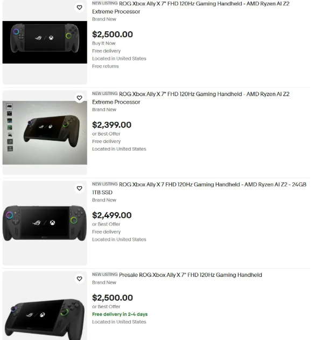Add the $2,500.00 Buy It Now listing to watchlist
This screenshot has height=340, width=328.
tap(79, 8)
